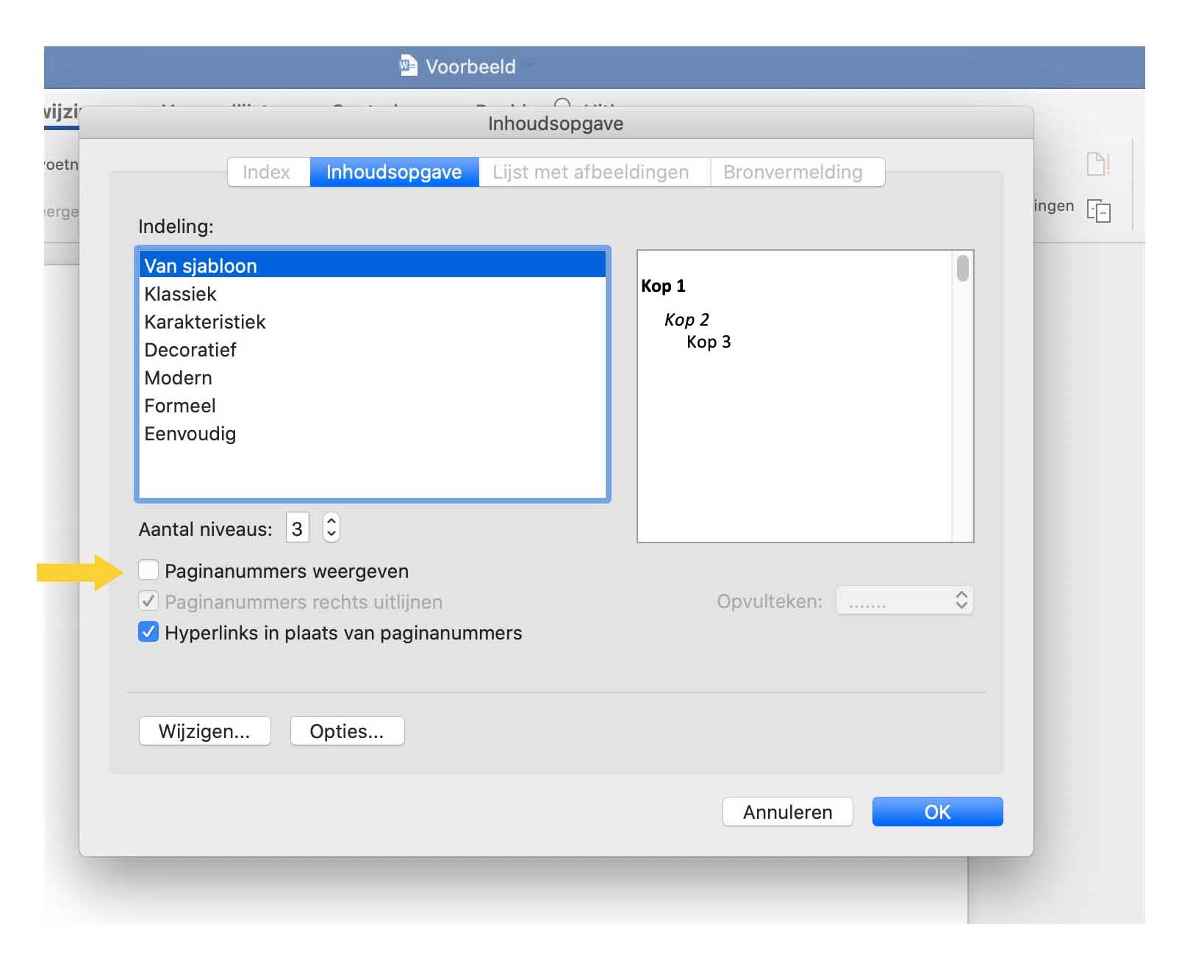
Task: Enable the Paginanummers weergeven checkbox
Action: click(148, 570)
